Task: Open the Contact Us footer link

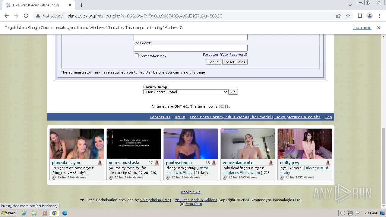Action: coord(160,117)
